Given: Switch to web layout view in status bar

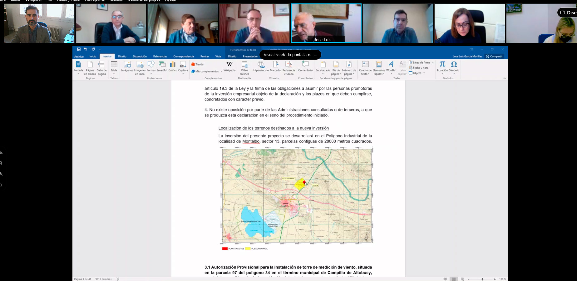Looking at the screenshot, I should coord(462,279).
